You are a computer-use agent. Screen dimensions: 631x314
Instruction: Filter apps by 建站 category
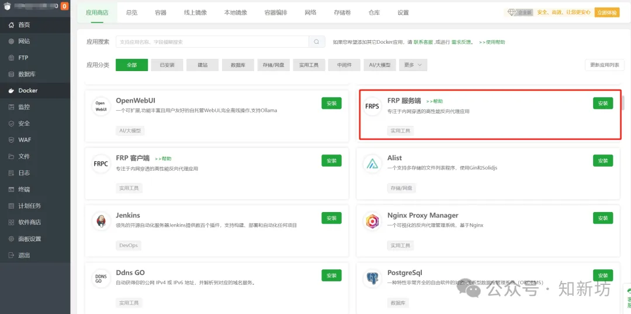pyautogui.click(x=202, y=65)
